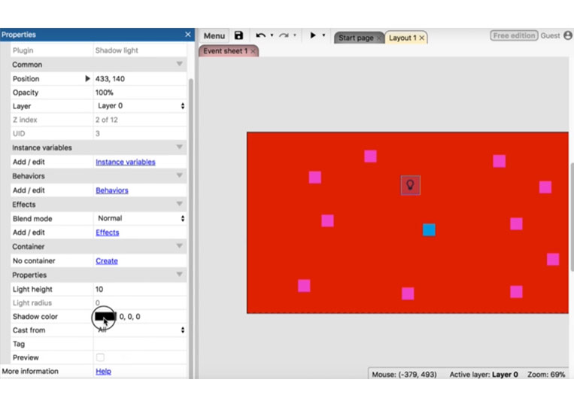The image size is (574, 407).
Task: Close the Start page tab
Action: pyautogui.click(x=379, y=38)
